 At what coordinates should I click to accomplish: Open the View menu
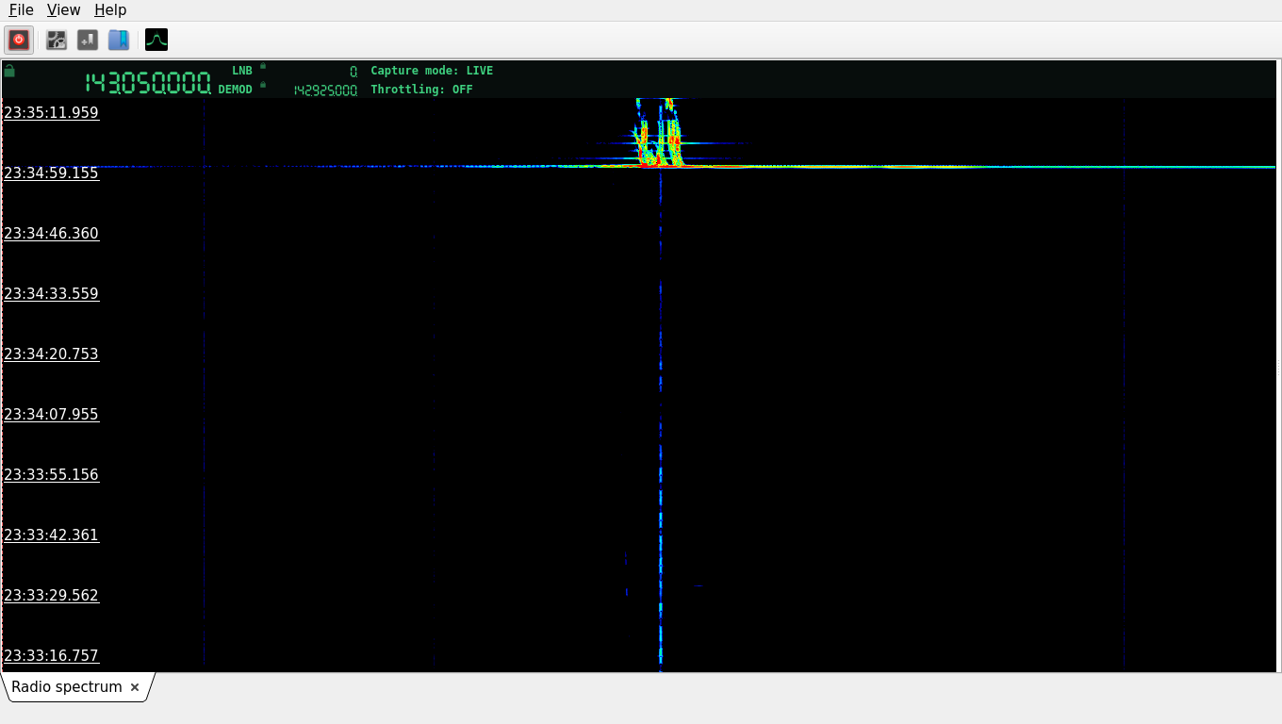pyautogui.click(x=63, y=10)
